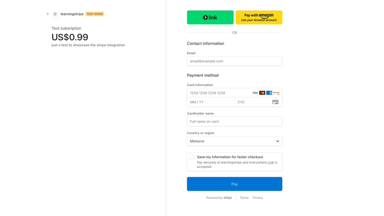The height and width of the screenshot is (216, 384).
Task: Open the Terms link
Action: click(x=244, y=198)
